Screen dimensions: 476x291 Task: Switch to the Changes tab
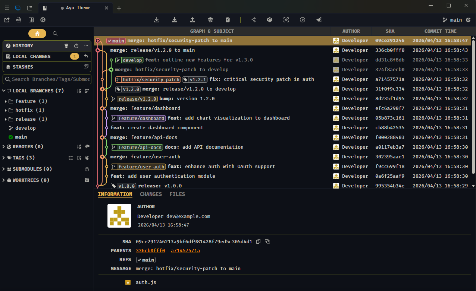pyautogui.click(x=151, y=194)
